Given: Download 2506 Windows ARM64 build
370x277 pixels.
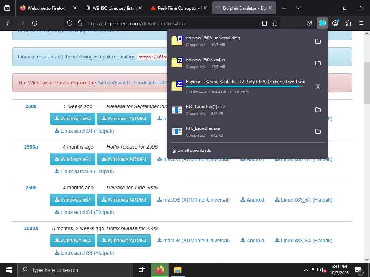Looking at the screenshot, I should click(x=124, y=200).
